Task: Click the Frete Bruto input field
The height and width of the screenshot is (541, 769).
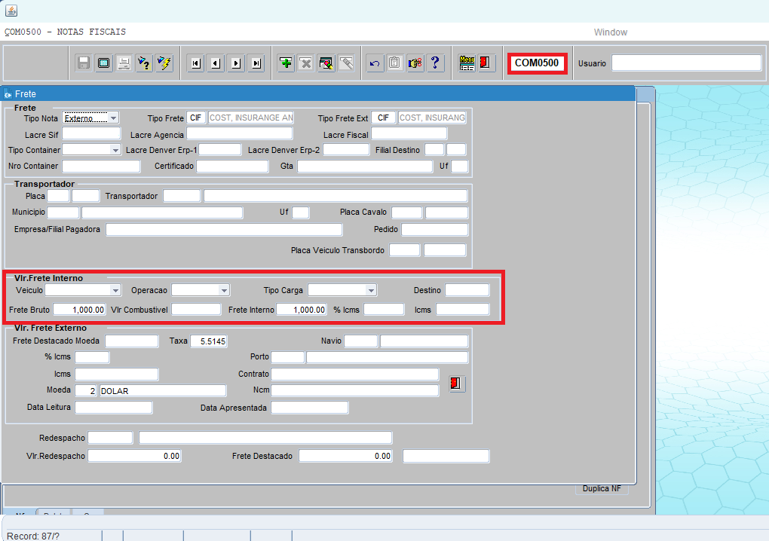Action: (79, 309)
